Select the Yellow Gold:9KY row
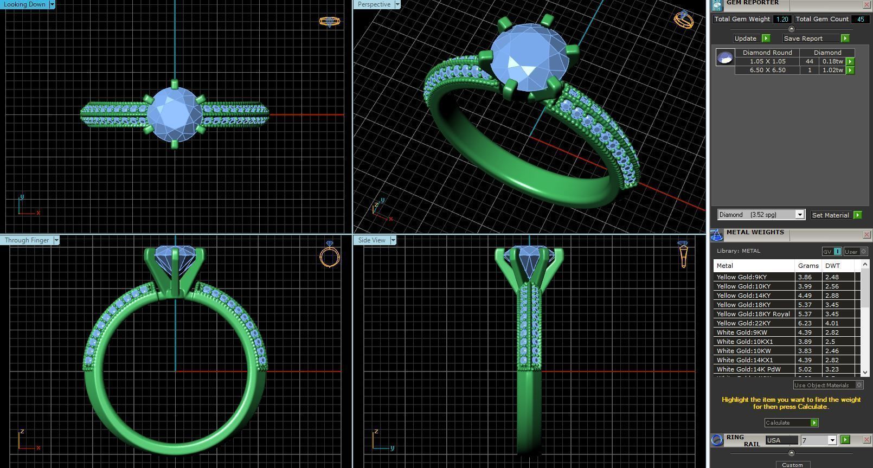This screenshot has width=873, height=468. tap(787, 277)
